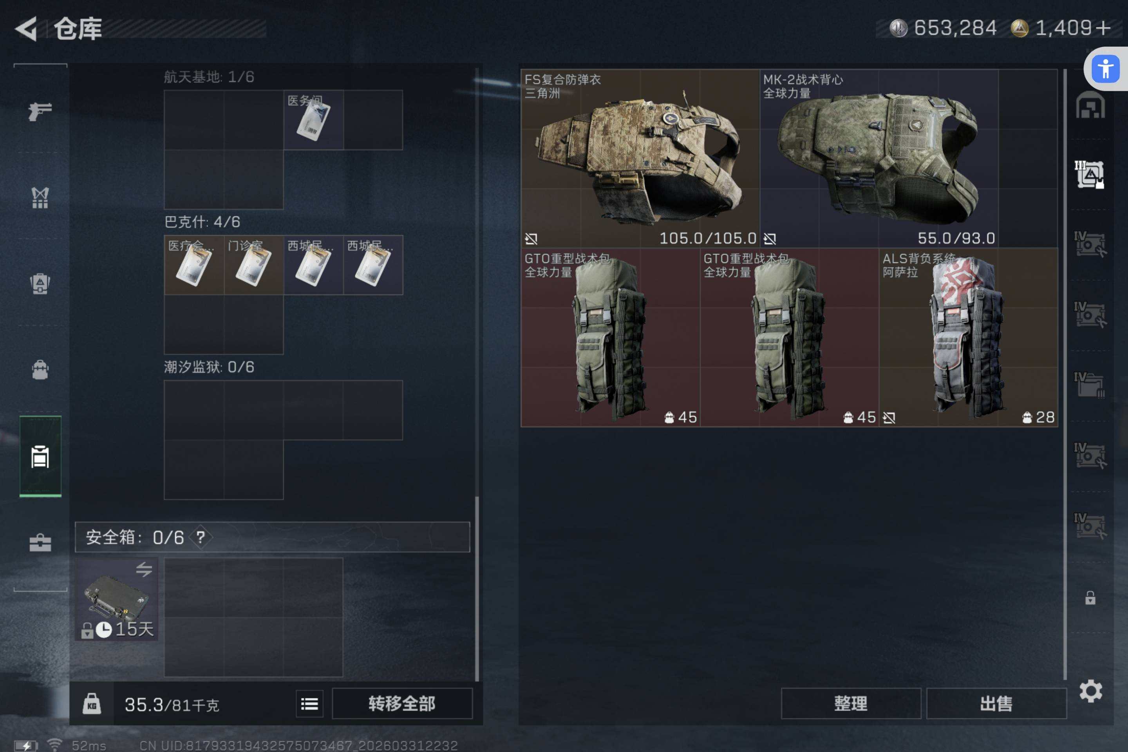Image resolution: width=1128 pixels, height=752 pixels.
Task: Click the accessibility floating button
Action: click(x=1105, y=69)
